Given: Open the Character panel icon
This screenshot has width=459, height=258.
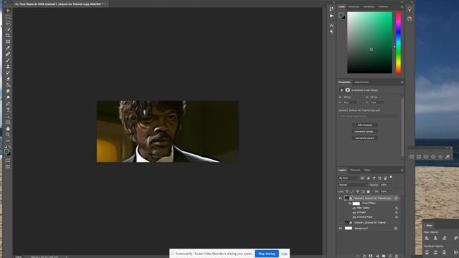Looking at the screenshot, I should click(331, 26).
